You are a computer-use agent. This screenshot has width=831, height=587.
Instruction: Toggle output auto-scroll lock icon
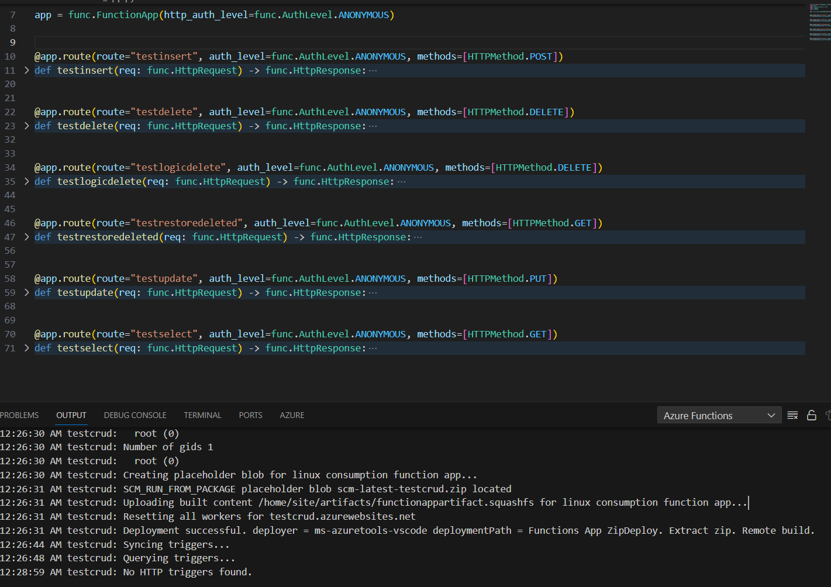point(812,415)
